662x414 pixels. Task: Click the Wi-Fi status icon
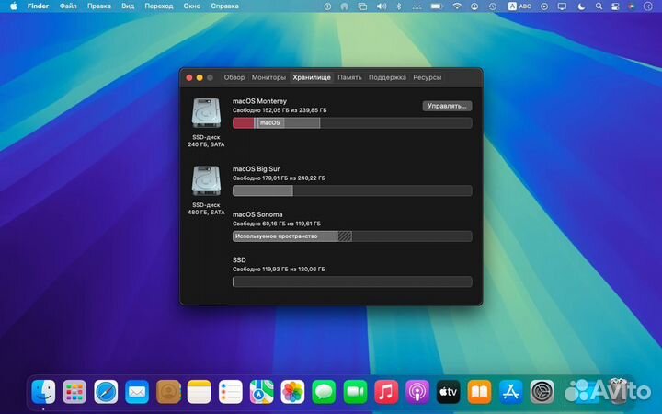point(457,6)
